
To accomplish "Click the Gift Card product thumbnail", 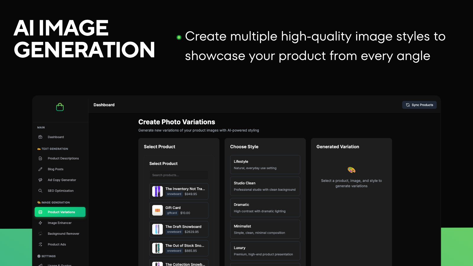I will [x=158, y=210].
